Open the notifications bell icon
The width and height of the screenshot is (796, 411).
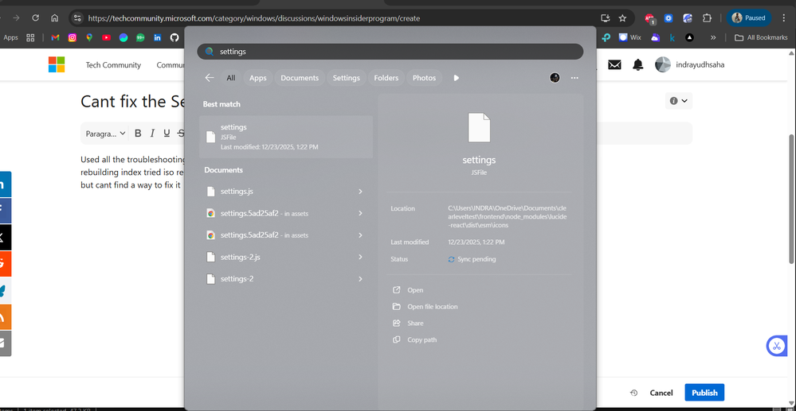[x=637, y=64]
